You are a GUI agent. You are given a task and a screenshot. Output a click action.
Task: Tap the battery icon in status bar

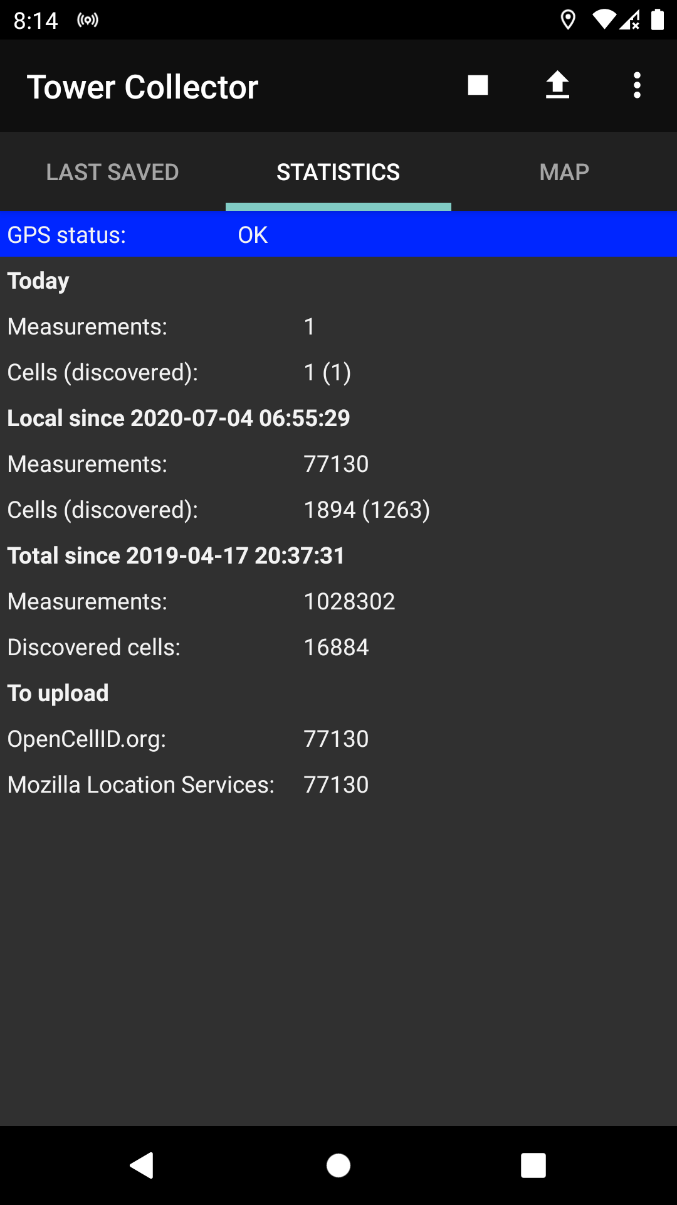pyautogui.click(x=658, y=20)
